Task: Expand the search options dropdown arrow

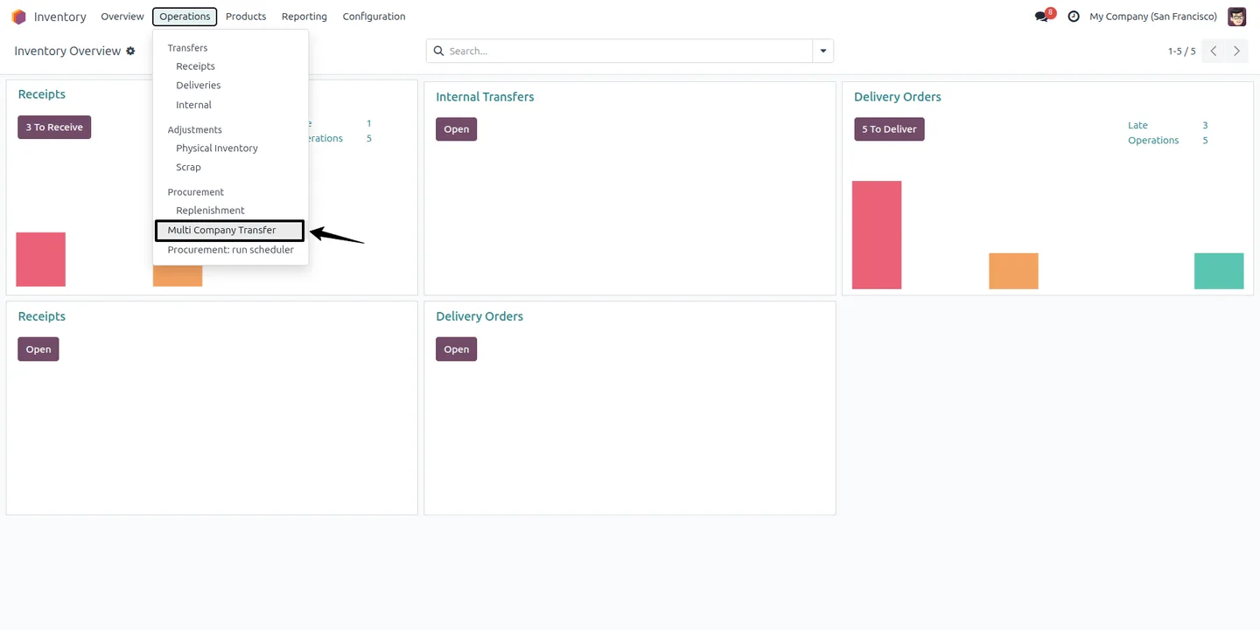Action: tap(823, 52)
